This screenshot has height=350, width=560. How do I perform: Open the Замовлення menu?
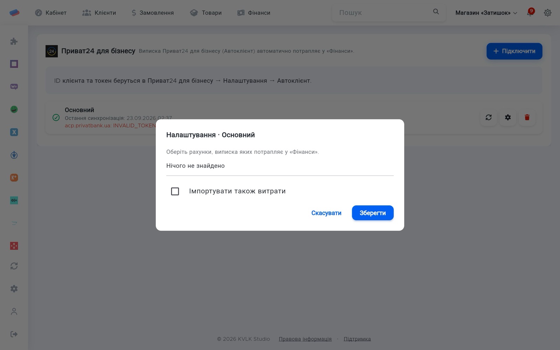153,13
